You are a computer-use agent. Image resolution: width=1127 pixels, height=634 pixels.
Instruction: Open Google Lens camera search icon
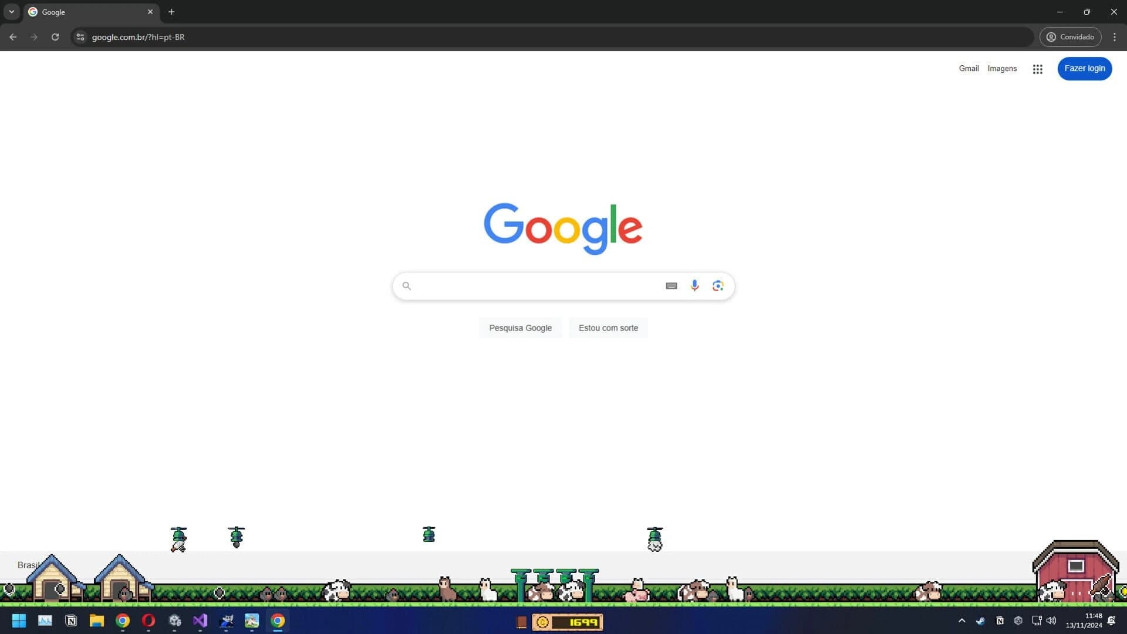(x=718, y=286)
